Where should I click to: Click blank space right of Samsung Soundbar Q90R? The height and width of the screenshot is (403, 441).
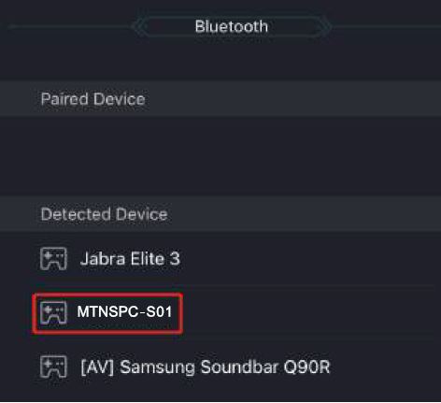pos(385,367)
